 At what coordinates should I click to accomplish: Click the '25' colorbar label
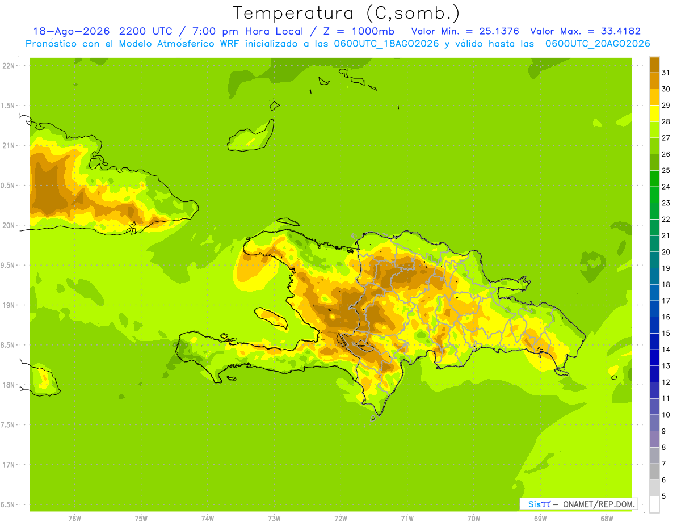pyautogui.click(x=666, y=170)
